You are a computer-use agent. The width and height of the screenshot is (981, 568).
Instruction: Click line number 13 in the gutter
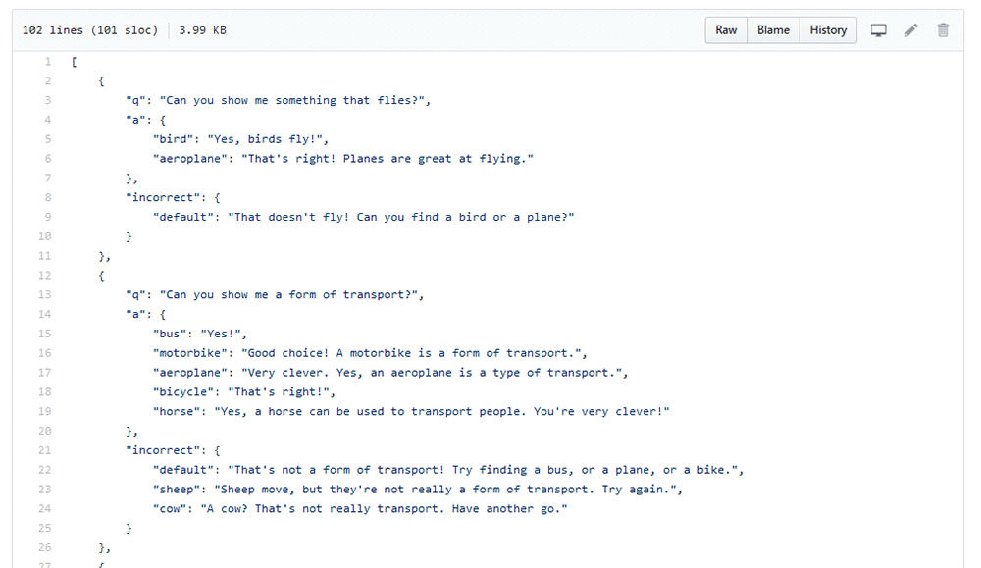[x=44, y=294]
